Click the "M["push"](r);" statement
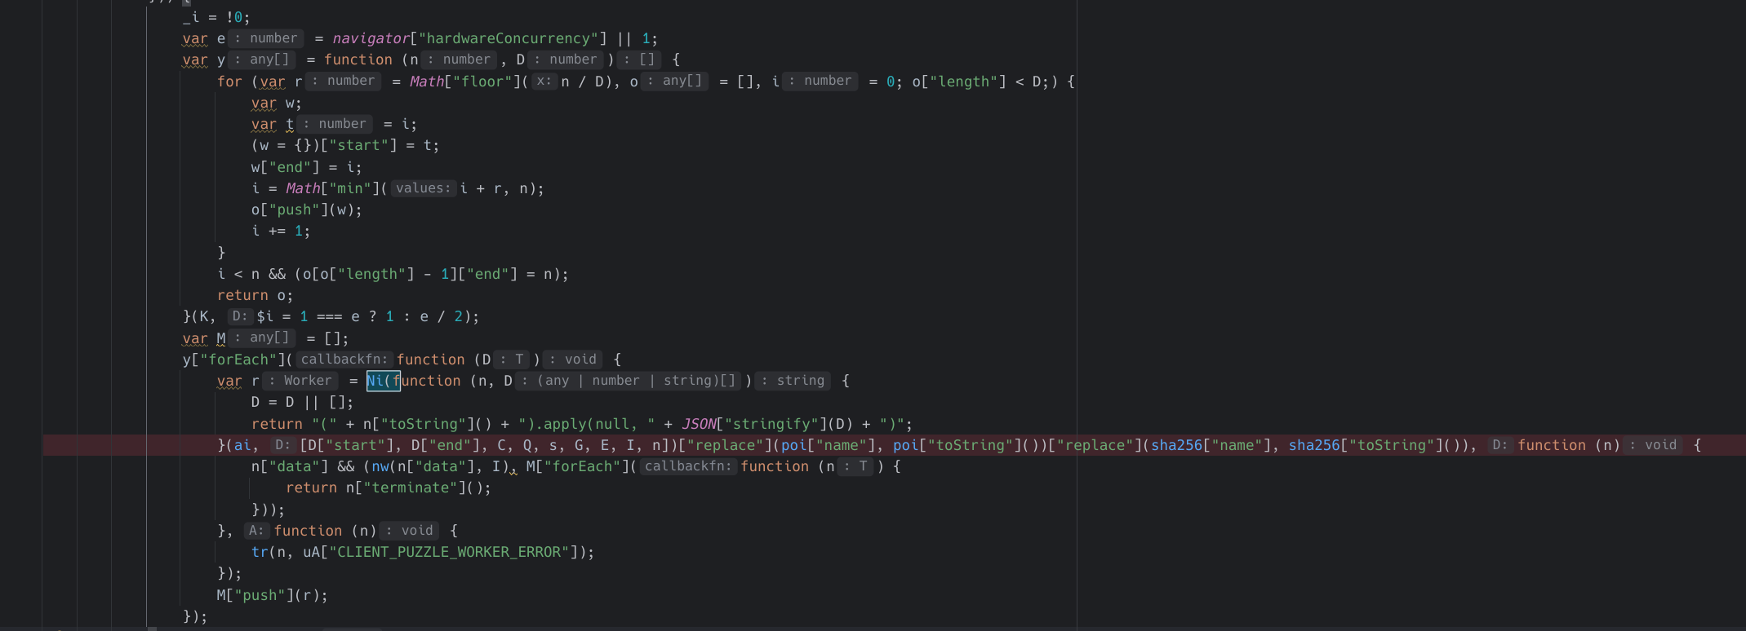The height and width of the screenshot is (631, 1746). [x=272, y=595]
